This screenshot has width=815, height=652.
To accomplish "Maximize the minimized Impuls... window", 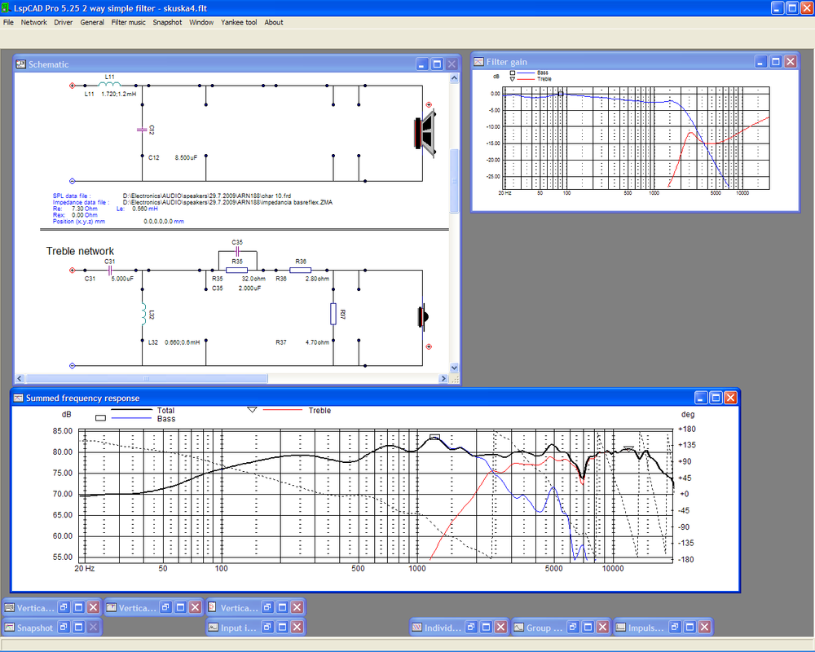I will click(689, 627).
